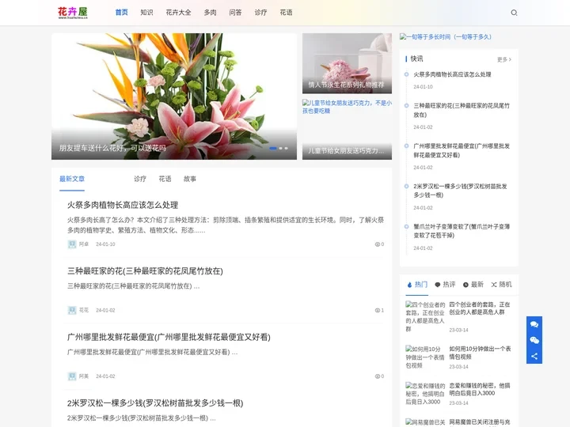Open 快讯 item 广州哪里批发鲜花最便宜

pos(462,150)
